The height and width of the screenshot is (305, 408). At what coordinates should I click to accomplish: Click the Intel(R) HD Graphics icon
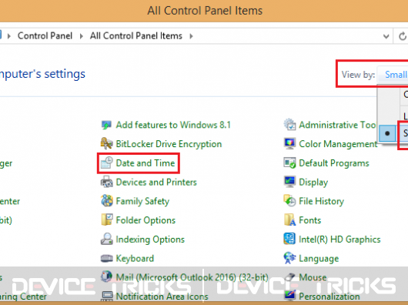[289, 239]
